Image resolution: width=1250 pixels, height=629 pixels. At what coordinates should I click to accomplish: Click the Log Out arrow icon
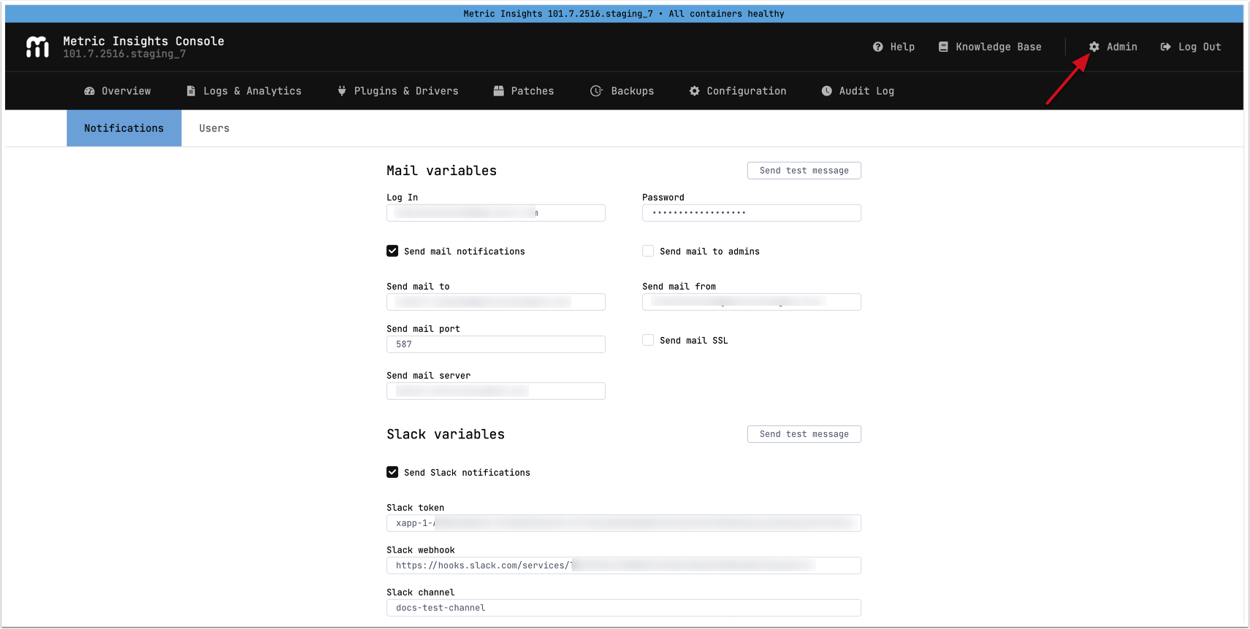pos(1165,47)
